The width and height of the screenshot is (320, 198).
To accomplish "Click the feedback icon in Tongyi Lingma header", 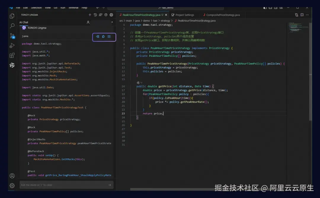I will click(x=101, y=15).
